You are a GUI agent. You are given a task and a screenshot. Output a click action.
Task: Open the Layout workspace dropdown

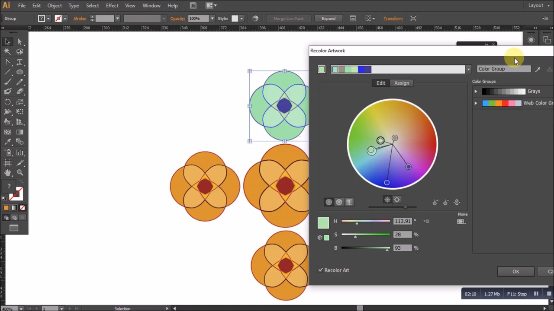538,6
